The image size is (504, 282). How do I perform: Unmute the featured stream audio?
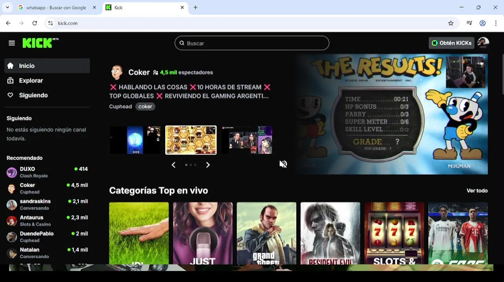pyautogui.click(x=283, y=164)
